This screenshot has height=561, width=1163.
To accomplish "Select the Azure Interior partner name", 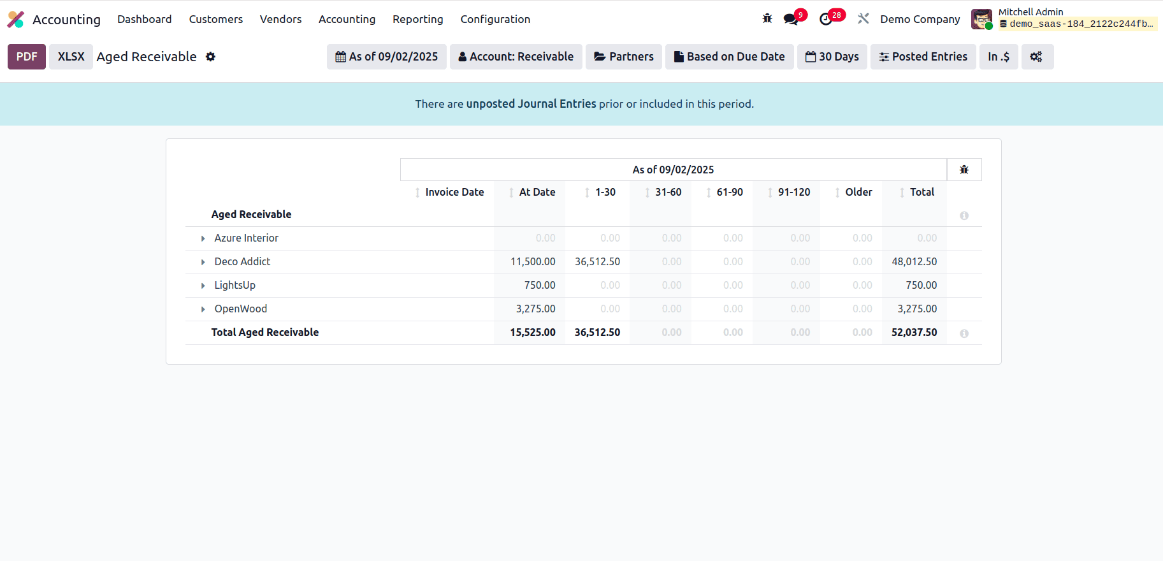I will coord(247,238).
